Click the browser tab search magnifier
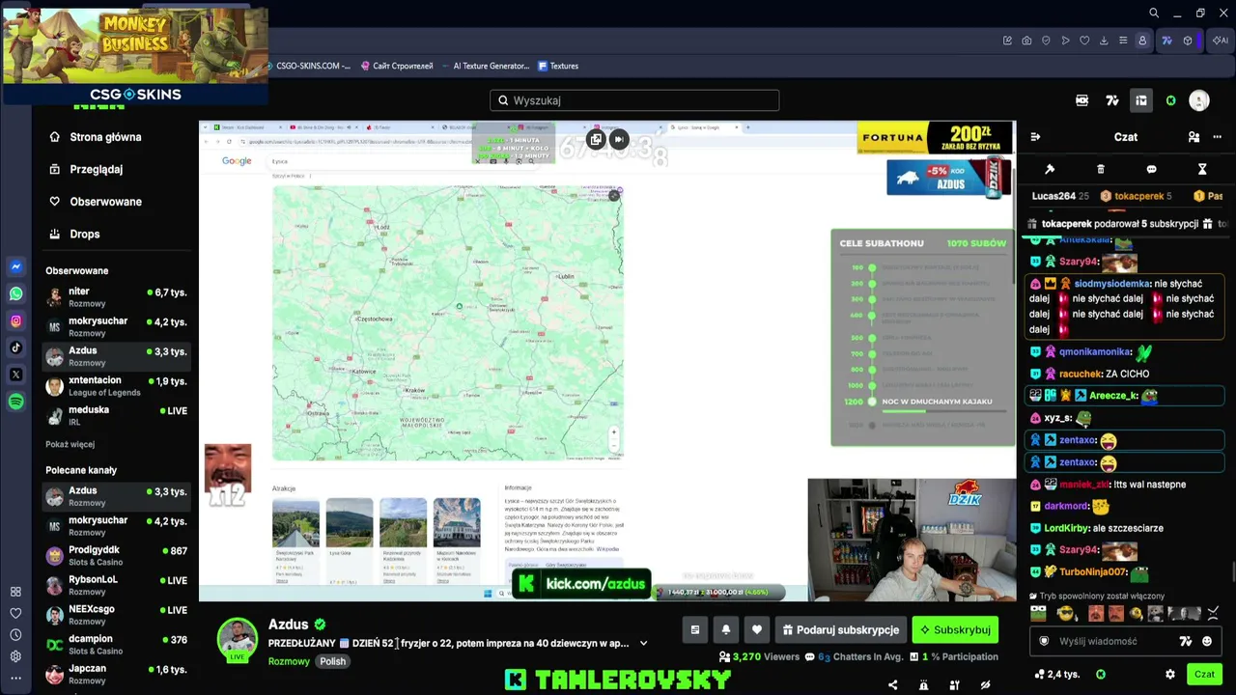Viewport: 1236px width, 695px height. [x=1154, y=13]
